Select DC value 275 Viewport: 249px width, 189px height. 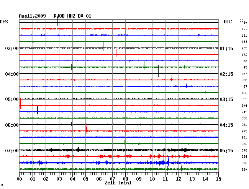[244, 131]
